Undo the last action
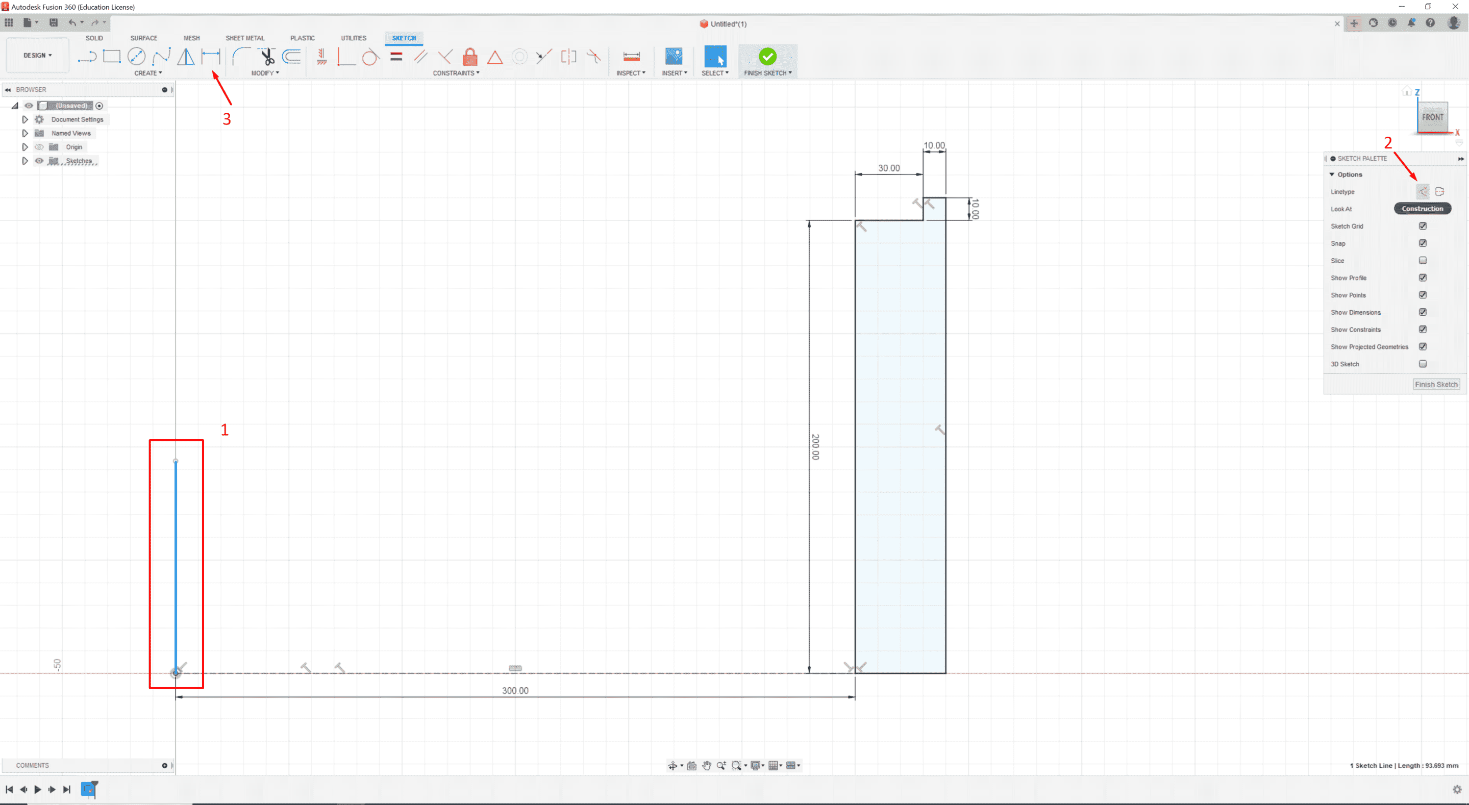 (72, 23)
